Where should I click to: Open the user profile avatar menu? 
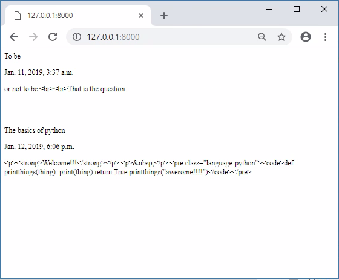(x=306, y=37)
